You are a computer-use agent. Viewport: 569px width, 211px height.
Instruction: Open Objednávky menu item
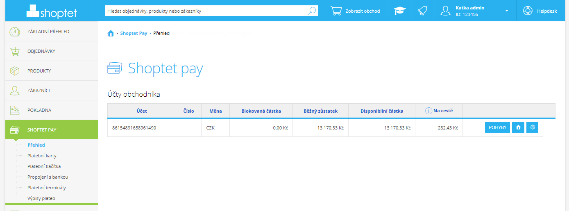pyautogui.click(x=52, y=51)
